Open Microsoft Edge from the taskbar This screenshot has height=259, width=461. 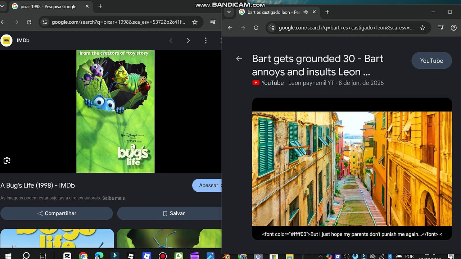click(x=99, y=256)
